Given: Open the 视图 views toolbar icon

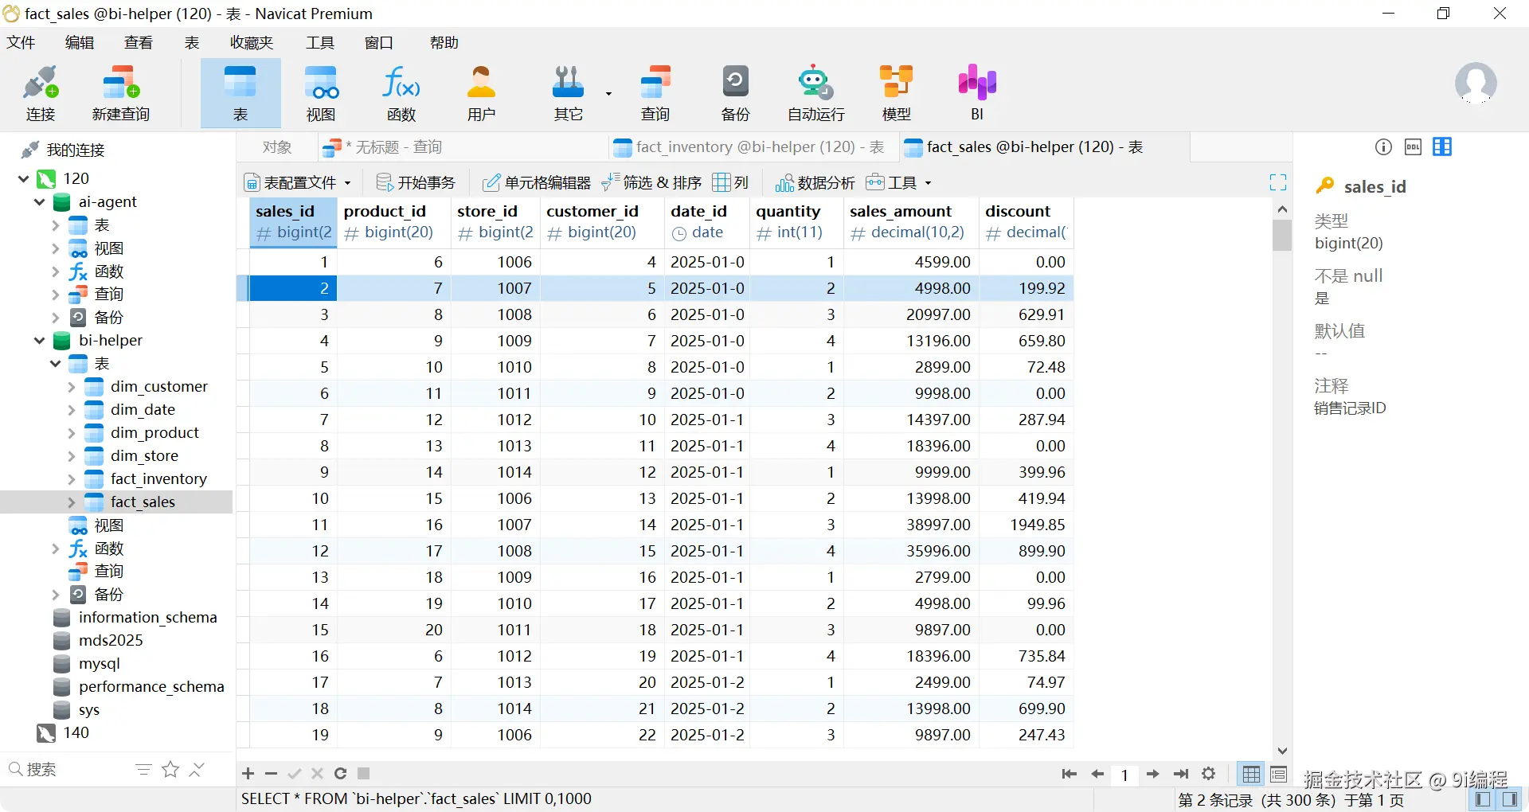Looking at the screenshot, I should tap(321, 93).
